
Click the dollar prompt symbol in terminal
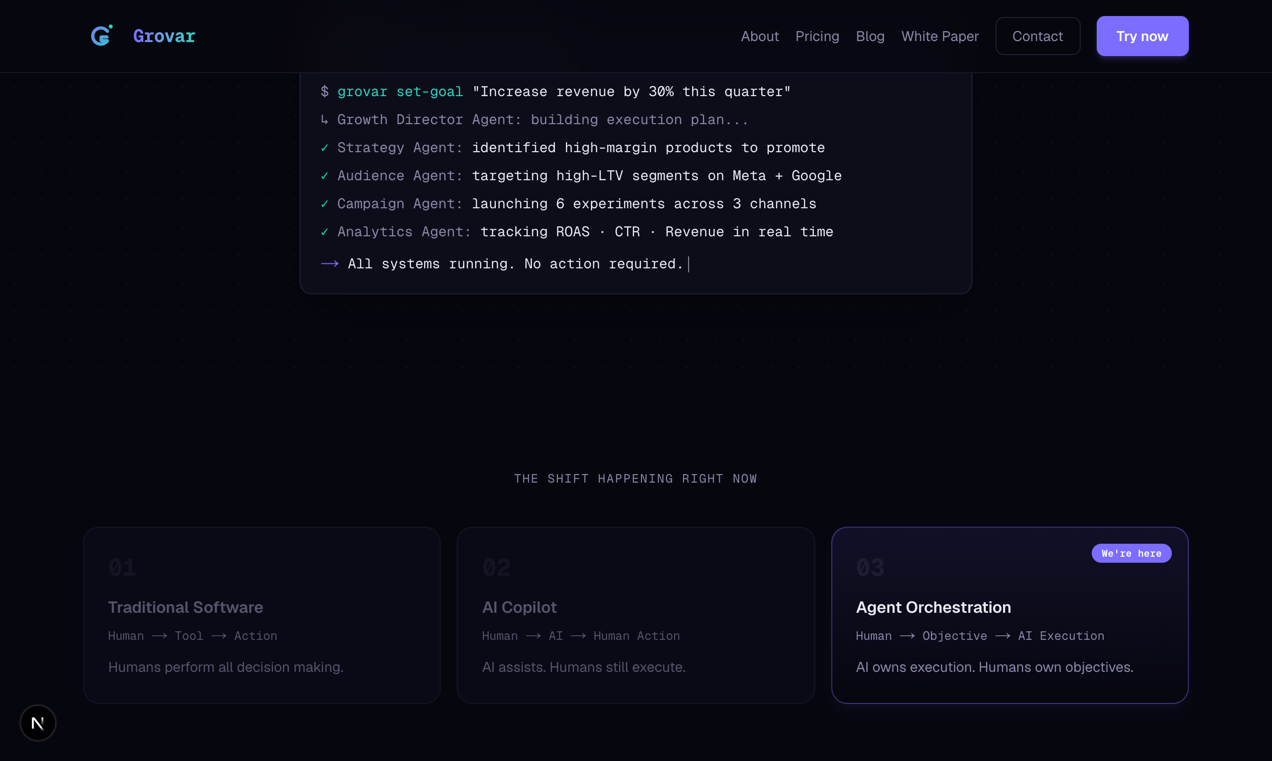tap(324, 92)
